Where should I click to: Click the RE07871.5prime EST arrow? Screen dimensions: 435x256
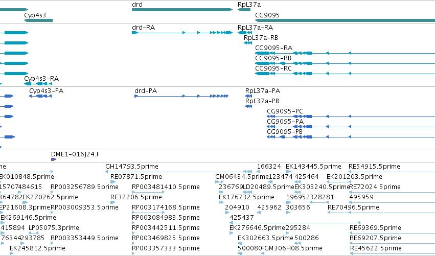click(113, 182)
